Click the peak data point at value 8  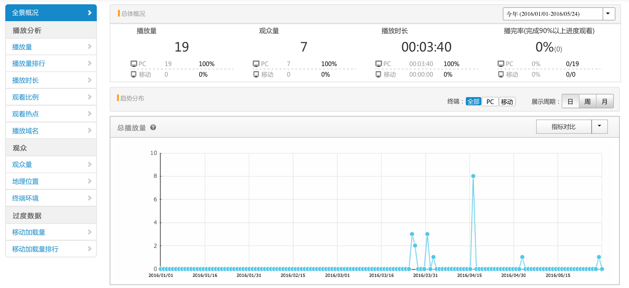(473, 176)
